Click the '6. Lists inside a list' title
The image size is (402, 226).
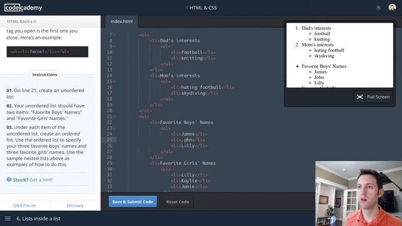click(38, 218)
